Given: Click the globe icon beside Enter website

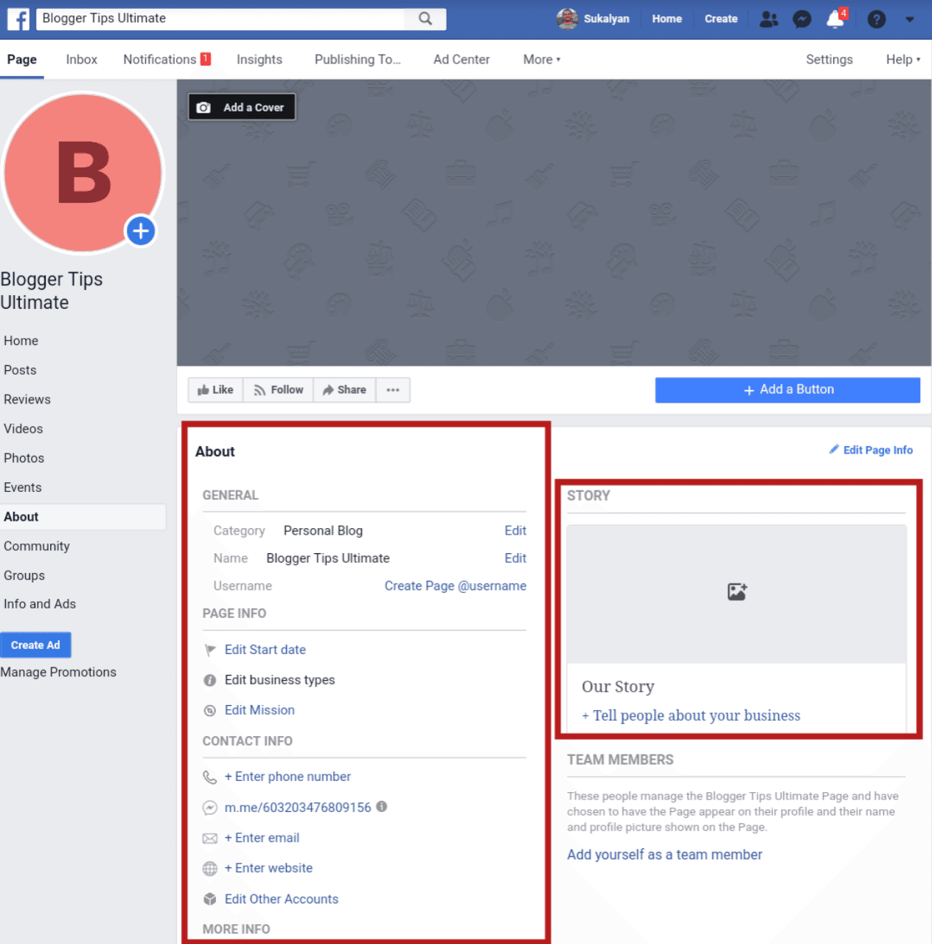Looking at the screenshot, I should click(x=210, y=868).
